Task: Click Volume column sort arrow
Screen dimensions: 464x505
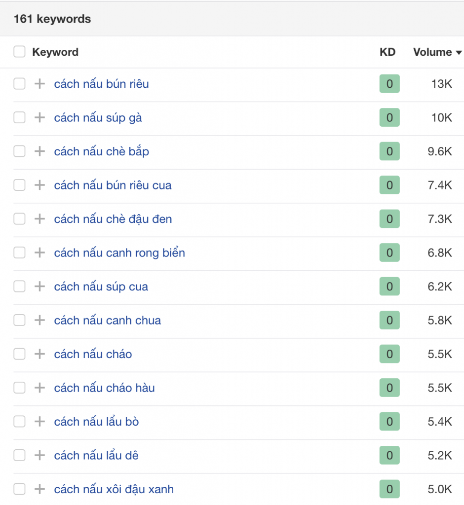Action: tap(459, 53)
